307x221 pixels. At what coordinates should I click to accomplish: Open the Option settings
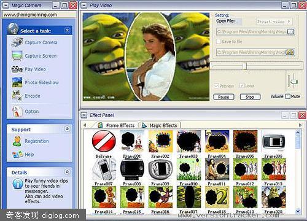pyautogui.click(x=25, y=112)
